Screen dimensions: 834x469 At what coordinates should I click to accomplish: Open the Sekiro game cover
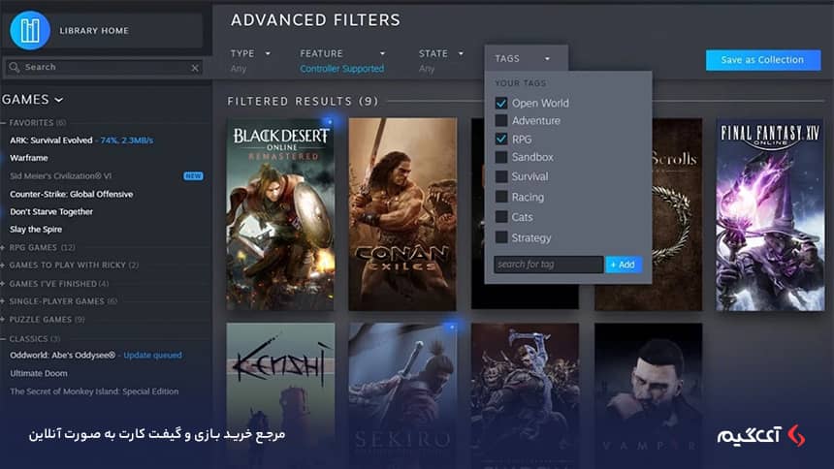click(x=402, y=395)
